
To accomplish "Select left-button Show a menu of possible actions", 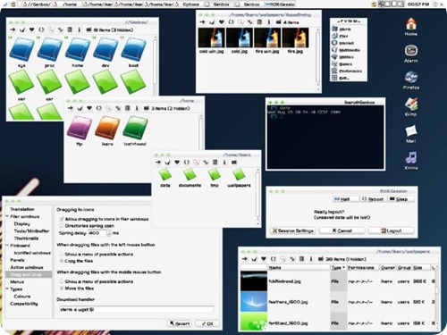I will coord(62,254).
